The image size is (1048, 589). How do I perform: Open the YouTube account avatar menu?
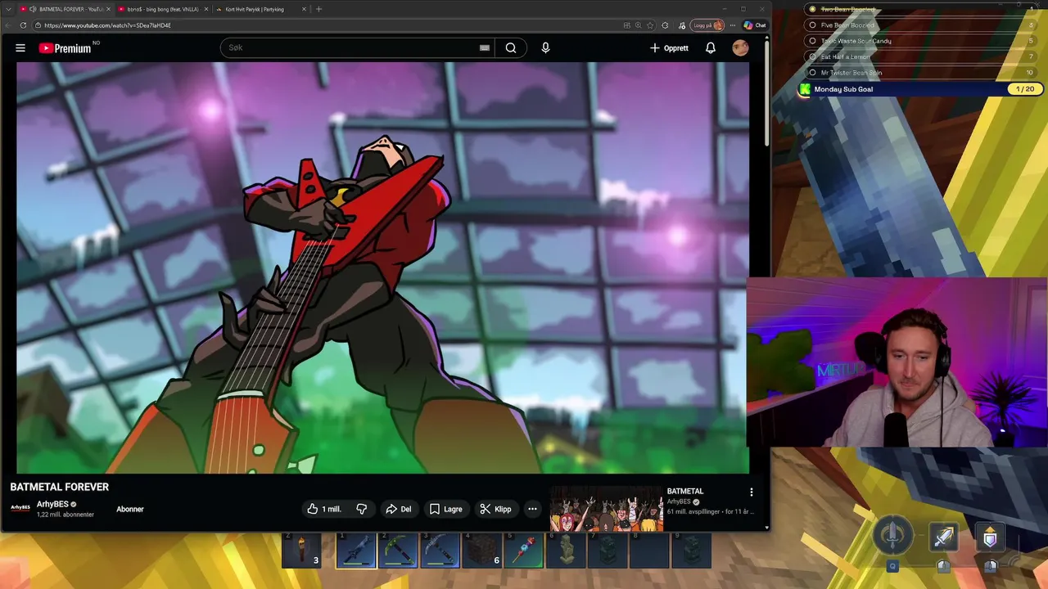tap(740, 48)
